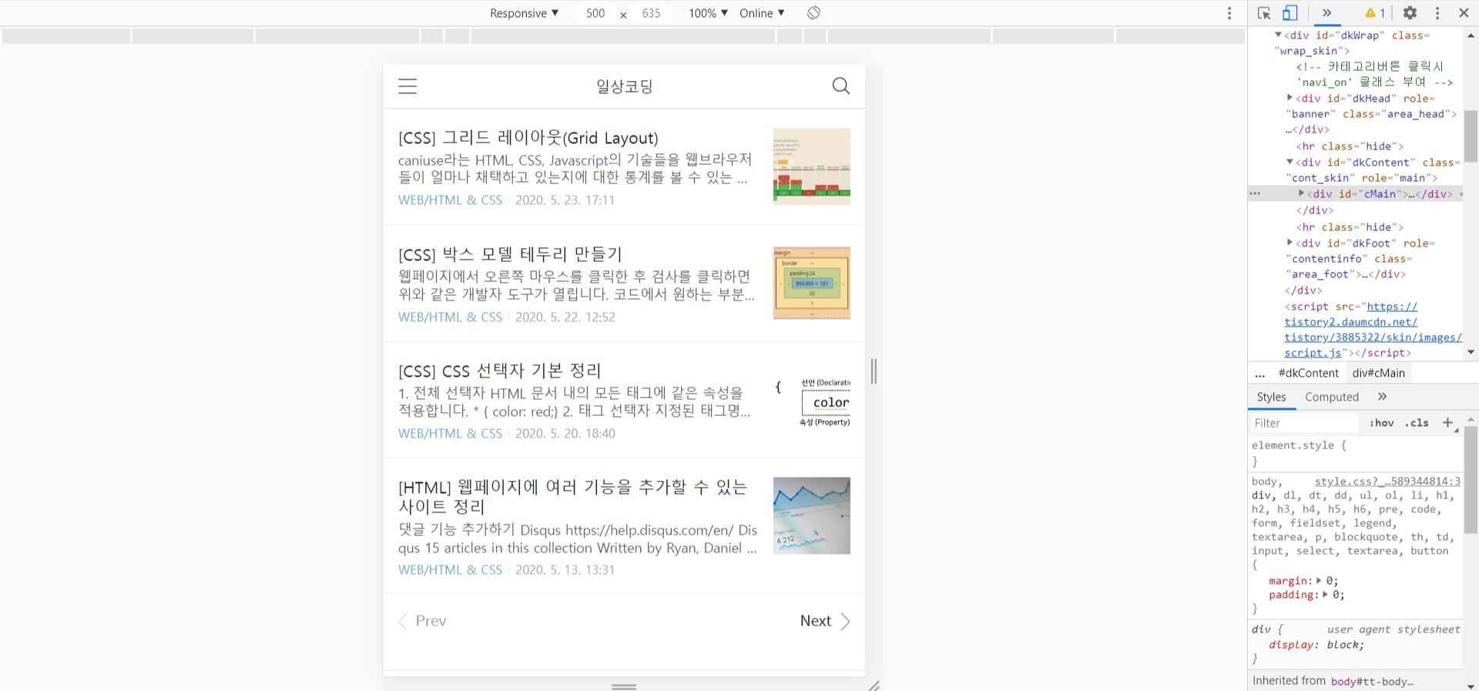Screen dimensions: 1479x691
Task: Collapse the dkWrap div node
Action: coord(1279,35)
